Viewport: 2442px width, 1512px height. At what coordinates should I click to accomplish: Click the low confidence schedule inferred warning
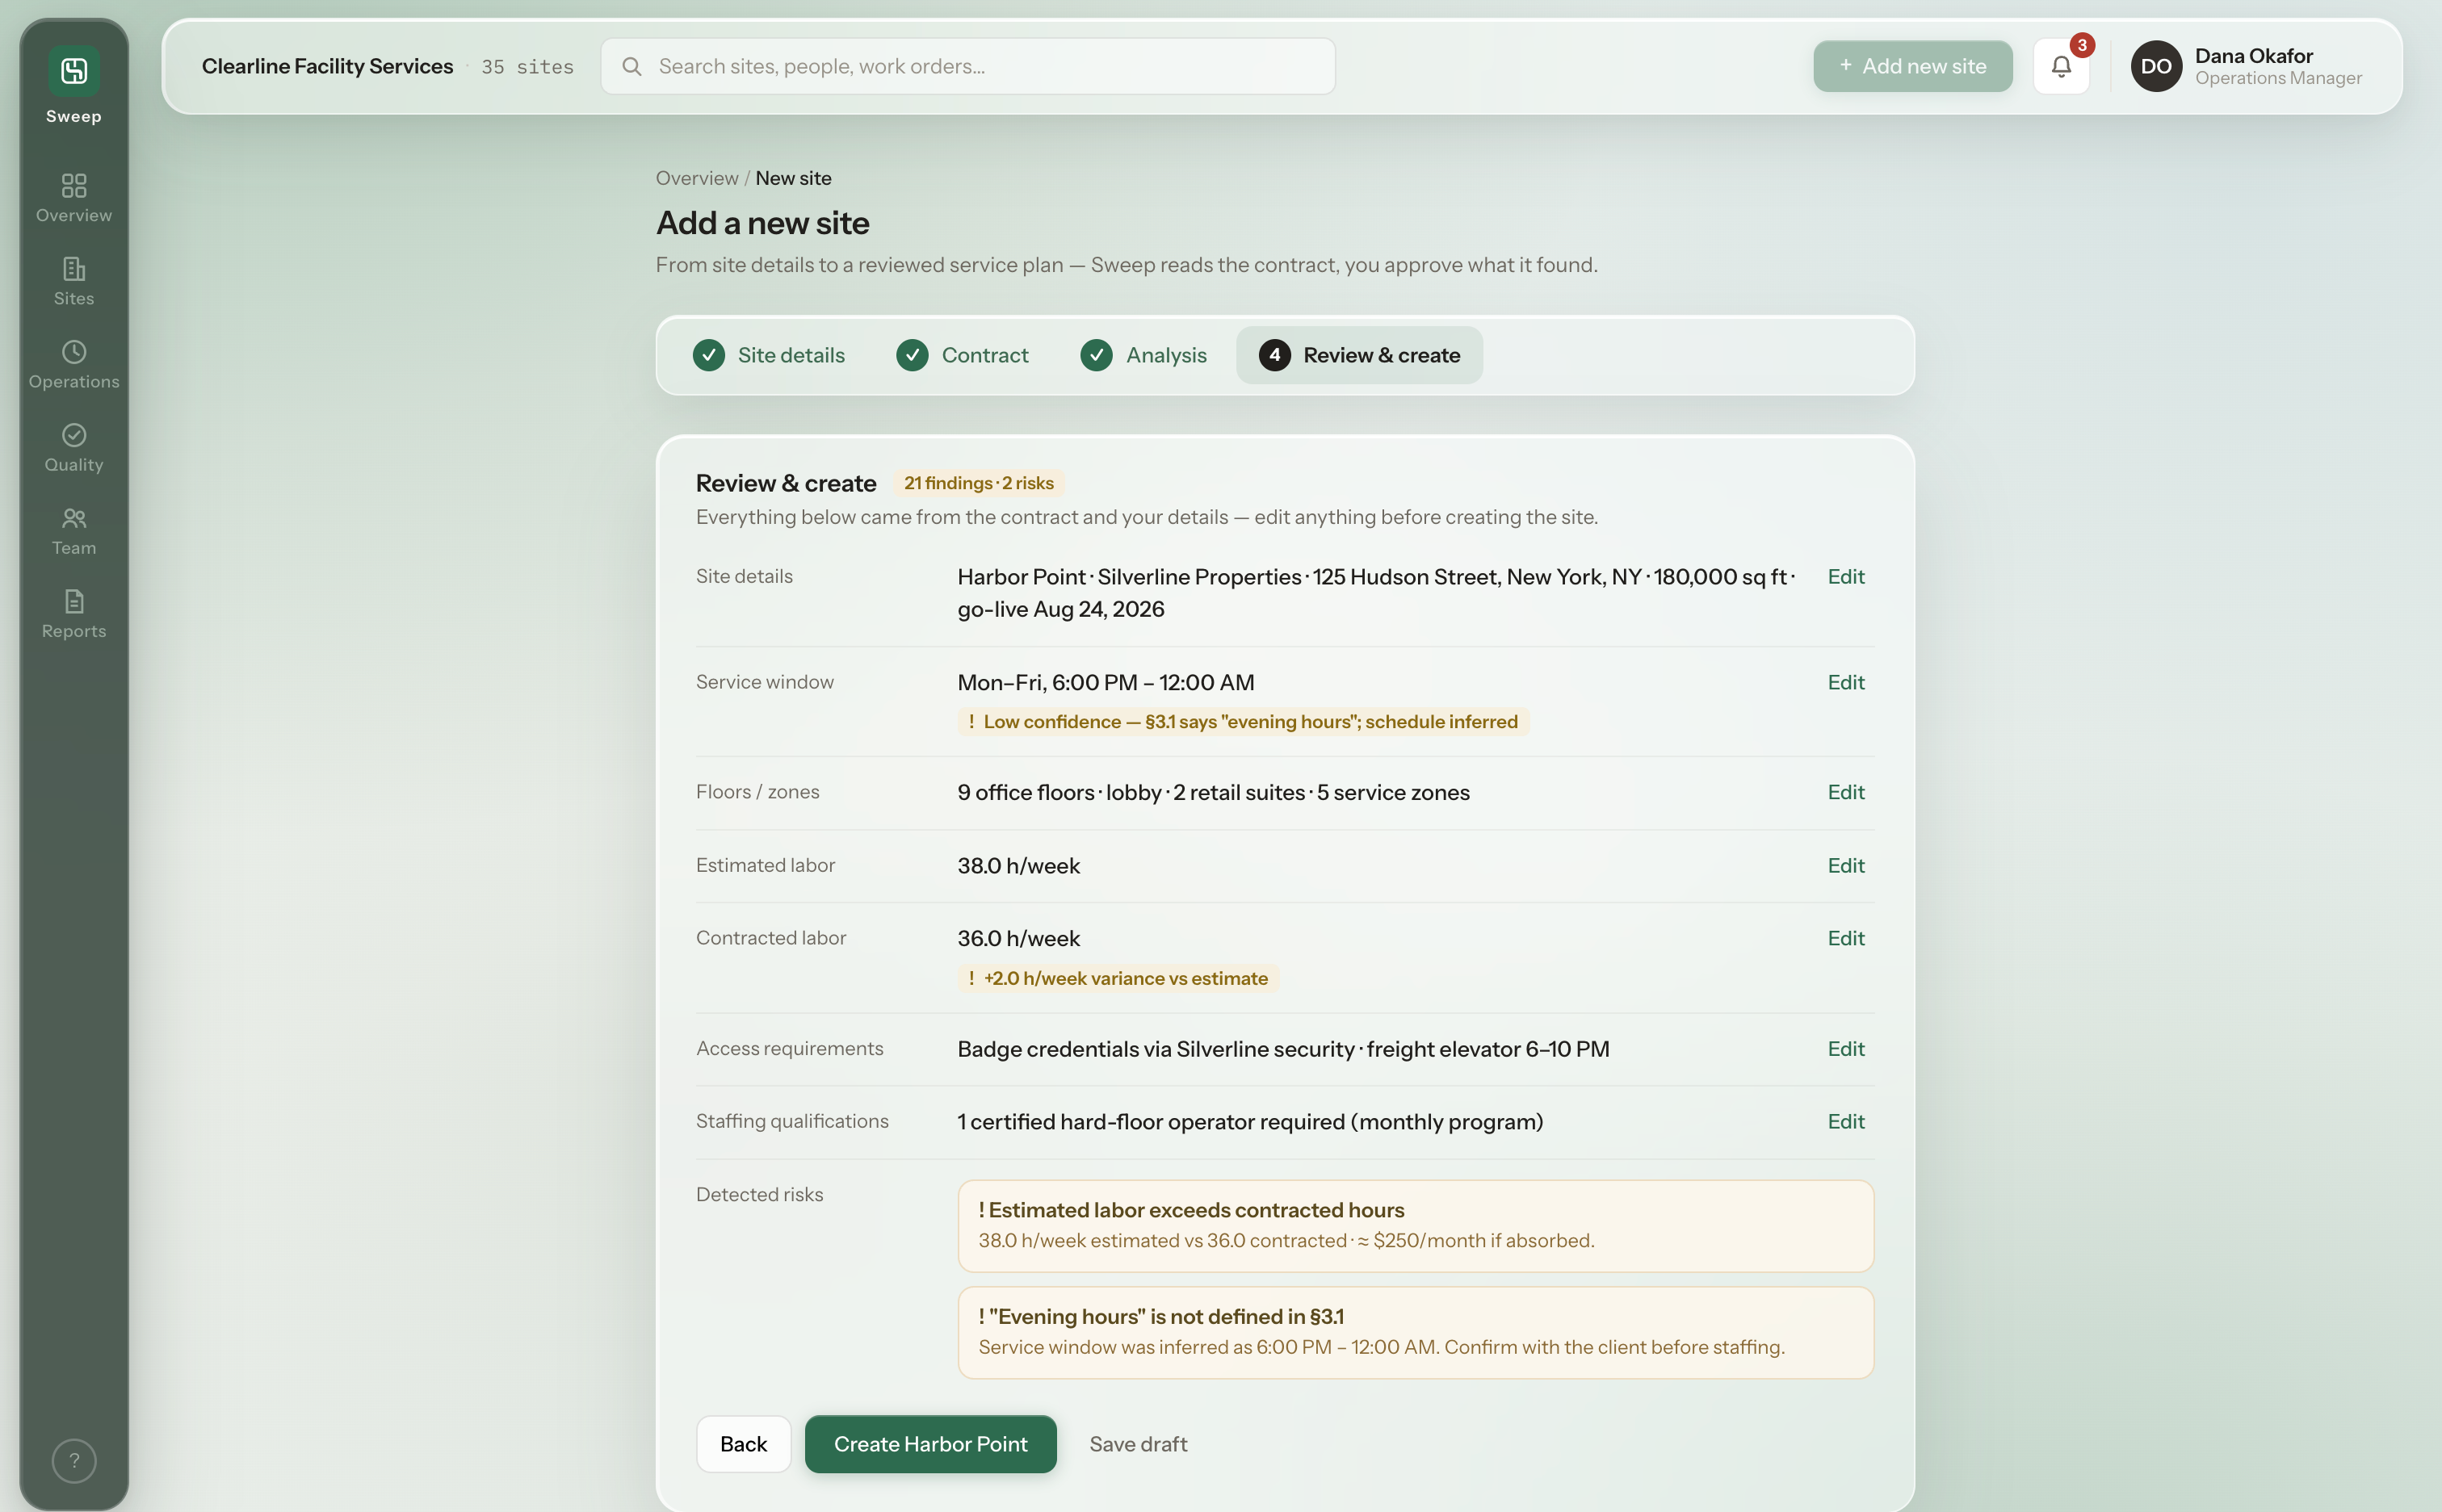pyautogui.click(x=1243, y=722)
